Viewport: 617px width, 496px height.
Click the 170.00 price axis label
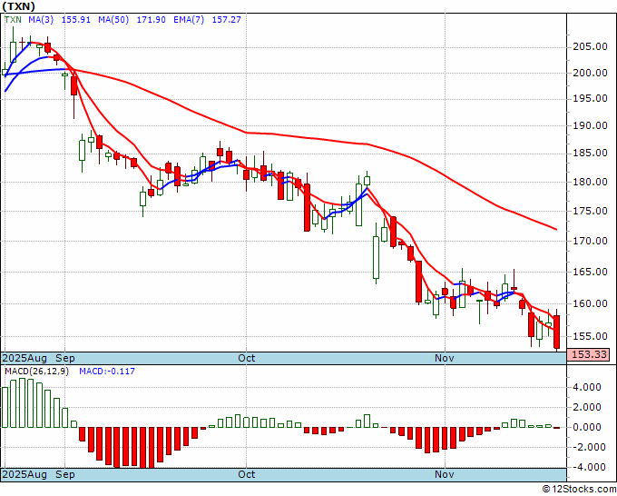pos(590,241)
